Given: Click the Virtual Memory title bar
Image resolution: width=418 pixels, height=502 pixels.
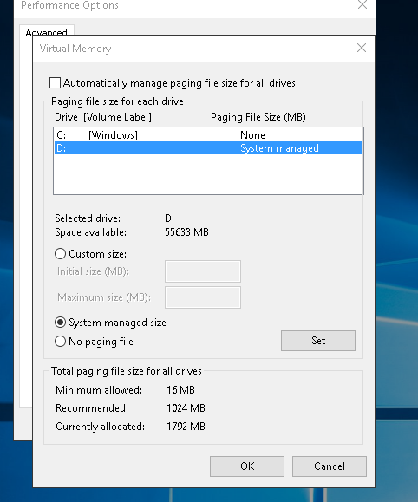Looking at the screenshot, I should pyautogui.click(x=193, y=49).
